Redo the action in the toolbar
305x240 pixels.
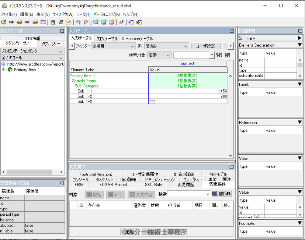pyautogui.click(x=86, y=22)
